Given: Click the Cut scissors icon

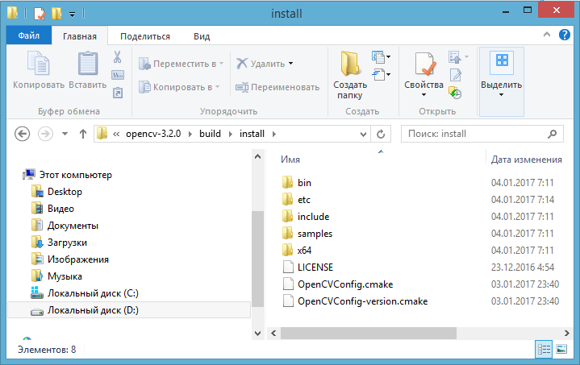Looking at the screenshot, I should point(117,57).
